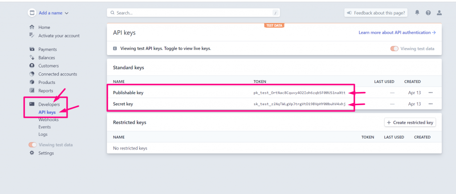Viewport: 456px width, 194px height.
Task: Click the secret key token sk_test value
Action: [x=299, y=104]
